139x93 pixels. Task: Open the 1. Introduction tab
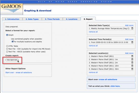pyautogui.click(x=12, y=19)
